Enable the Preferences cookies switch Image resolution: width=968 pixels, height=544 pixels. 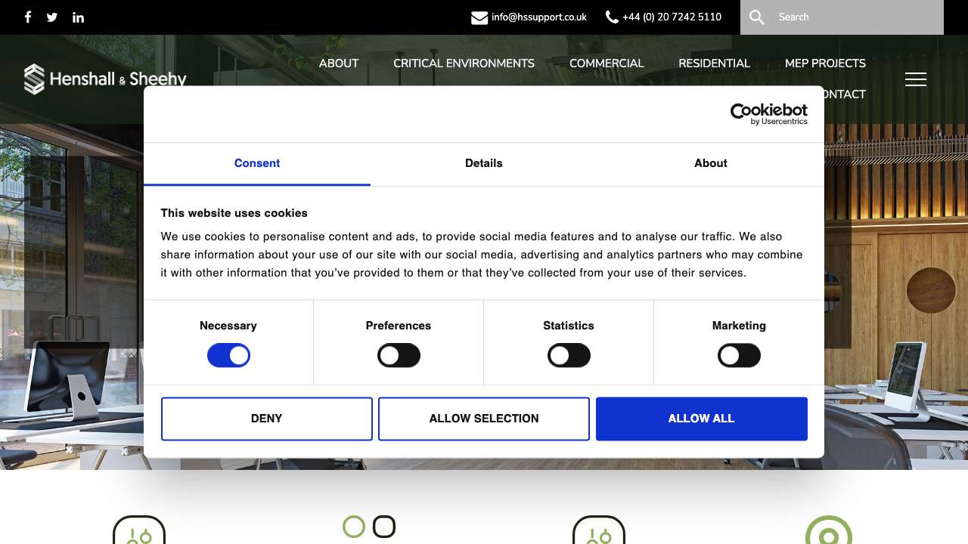(x=399, y=355)
